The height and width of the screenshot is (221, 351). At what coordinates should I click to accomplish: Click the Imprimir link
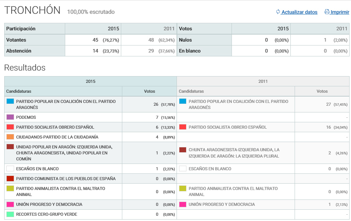(x=340, y=12)
